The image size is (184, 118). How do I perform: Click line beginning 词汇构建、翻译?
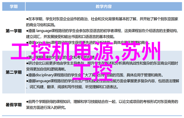[x=72, y=87]
